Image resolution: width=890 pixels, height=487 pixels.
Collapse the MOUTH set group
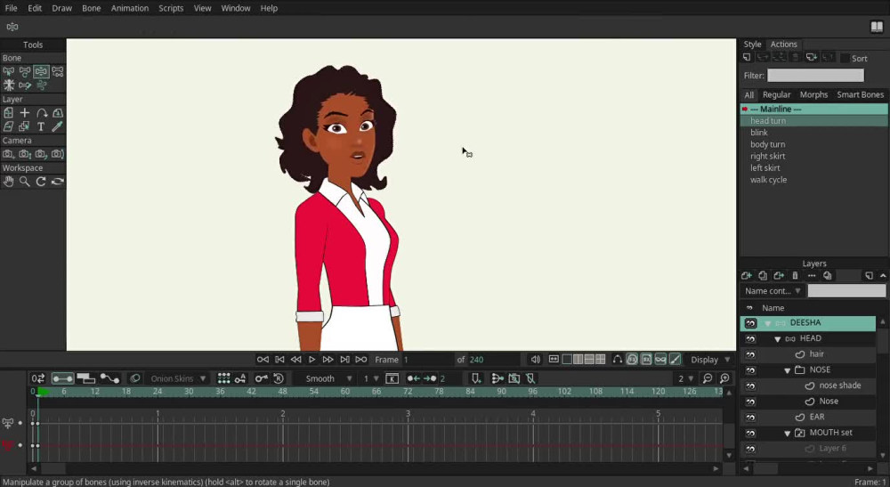(x=788, y=433)
